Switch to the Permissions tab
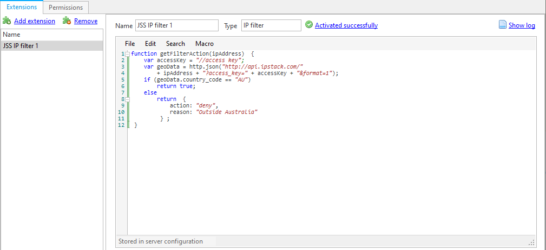The height and width of the screenshot is (250, 546). pyautogui.click(x=66, y=8)
